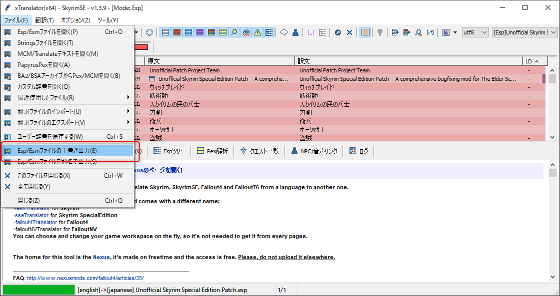Toggle the purple list filter button
The image size is (560, 296).
(199, 32)
